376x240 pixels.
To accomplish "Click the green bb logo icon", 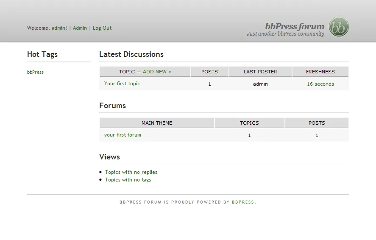I will pyautogui.click(x=339, y=27).
